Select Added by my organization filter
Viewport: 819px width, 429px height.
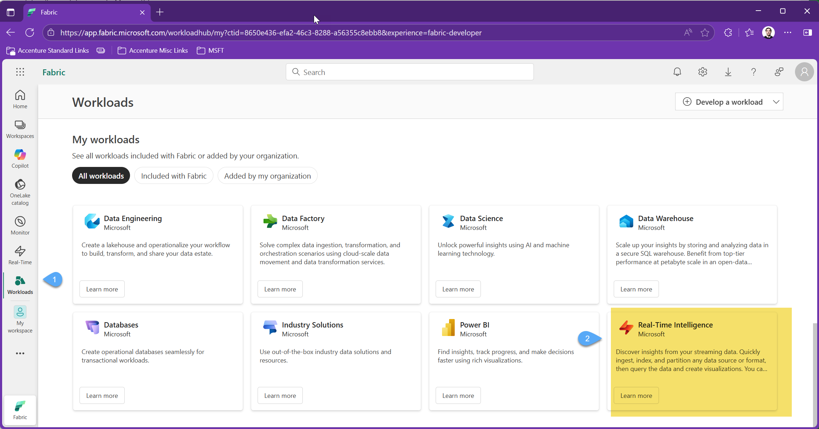pyautogui.click(x=267, y=176)
